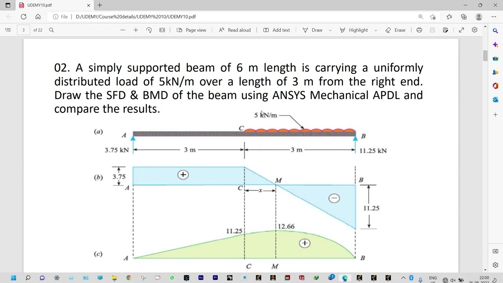Expand Highlight color options dropdown
Image resolution: width=503 pixels, height=283 pixels.
tap(376, 30)
